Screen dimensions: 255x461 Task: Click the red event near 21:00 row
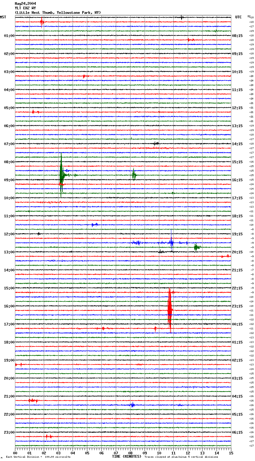(x=33, y=401)
